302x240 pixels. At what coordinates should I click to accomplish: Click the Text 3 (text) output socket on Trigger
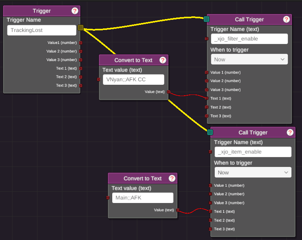pos(81,86)
